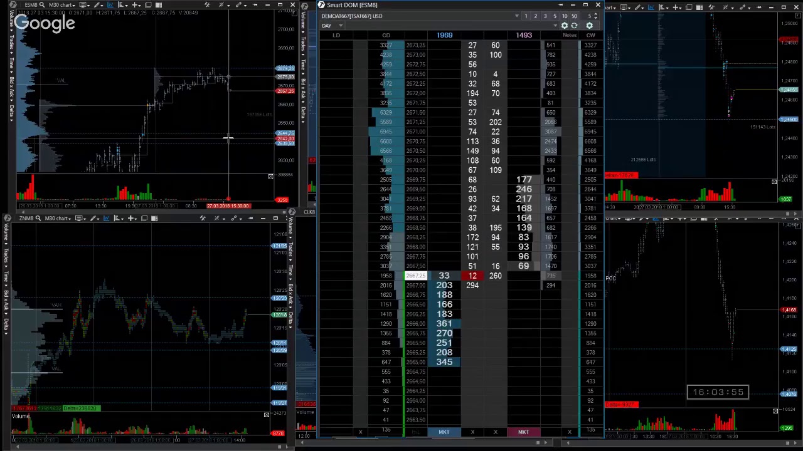This screenshot has width=803, height=451.
Task: Open the rightmost gear settings icon in Smart DOM
Action: (589, 26)
